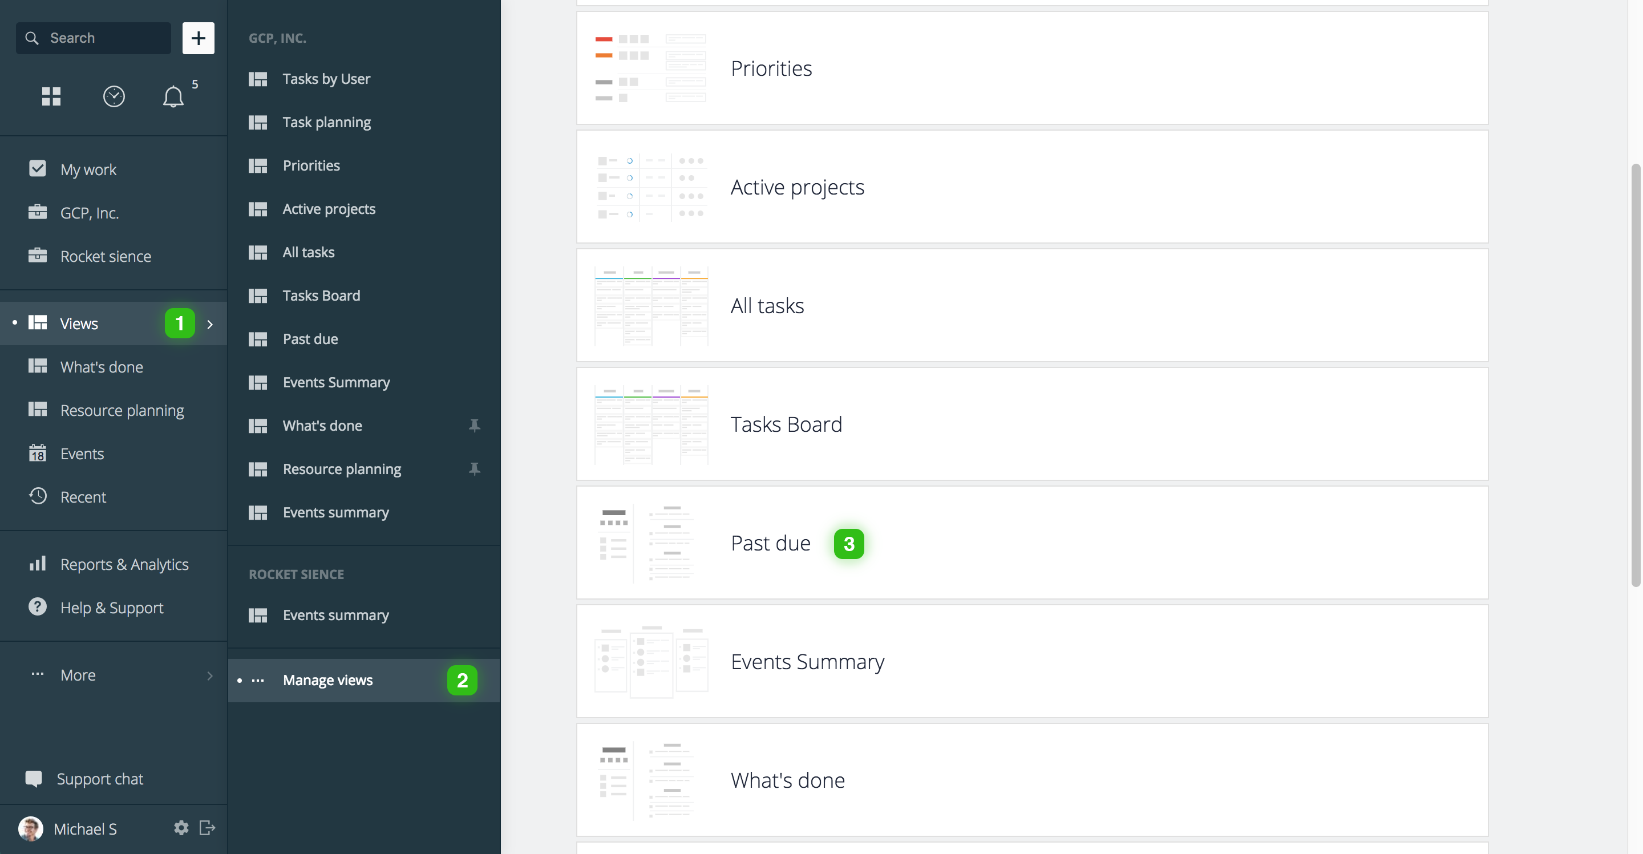Select Manage views menu entry
The height and width of the screenshot is (854, 1643).
363,681
